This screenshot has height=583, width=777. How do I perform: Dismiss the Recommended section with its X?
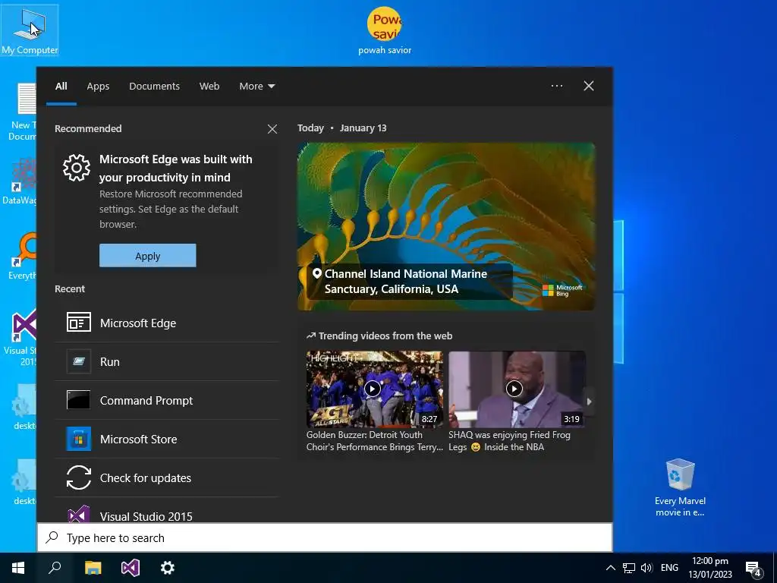(272, 129)
